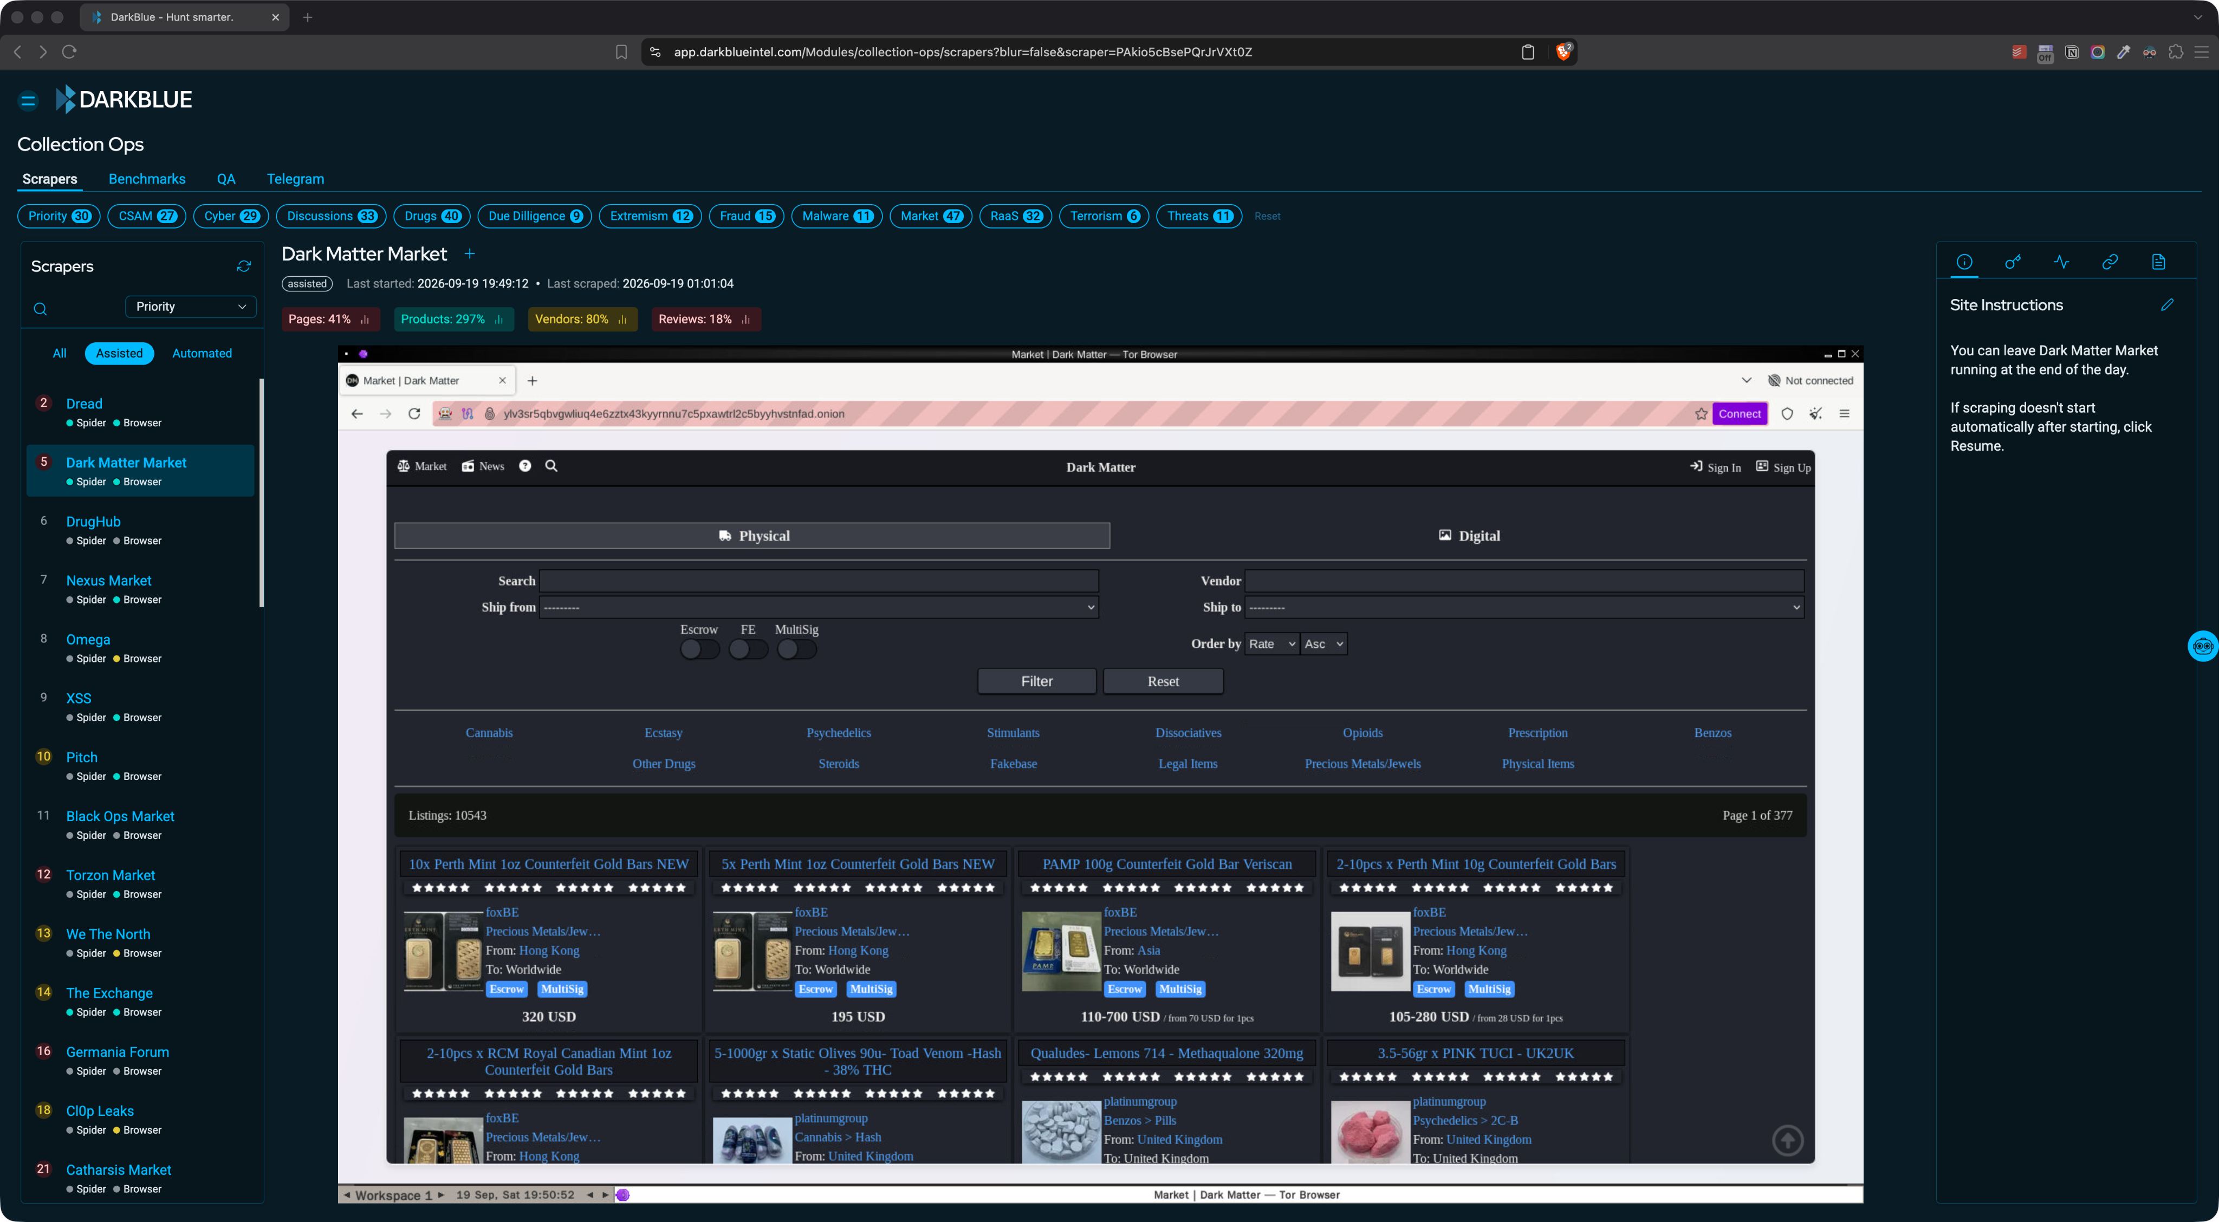Switch to the Benchmarks tab
This screenshot has width=2219, height=1222.
pyautogui.click(x=147, y=179)
